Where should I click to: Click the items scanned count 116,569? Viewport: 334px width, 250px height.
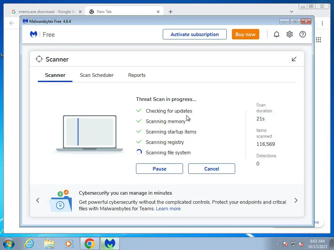[266, 144]
